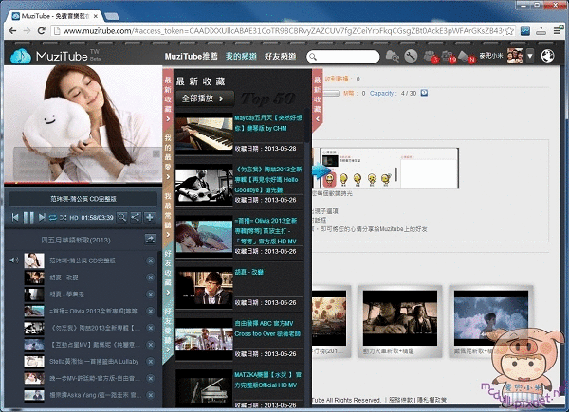Toggle repeat mode in player
Viewport: 569px width, 412px height.
pos(53,218)
